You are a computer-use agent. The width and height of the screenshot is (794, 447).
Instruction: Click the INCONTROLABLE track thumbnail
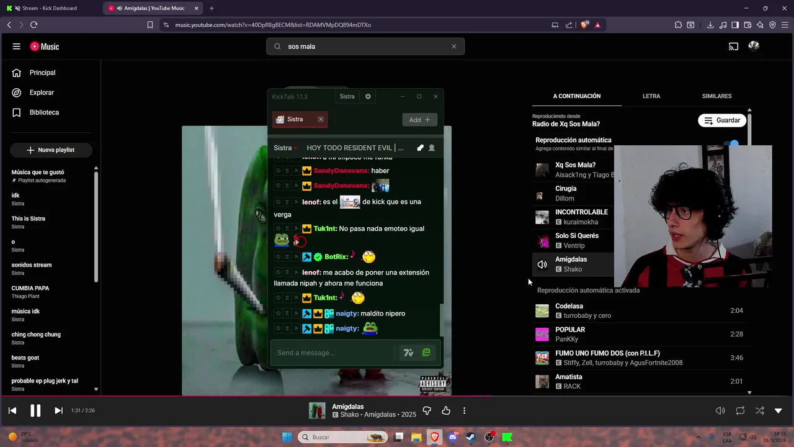click(542, 217)
